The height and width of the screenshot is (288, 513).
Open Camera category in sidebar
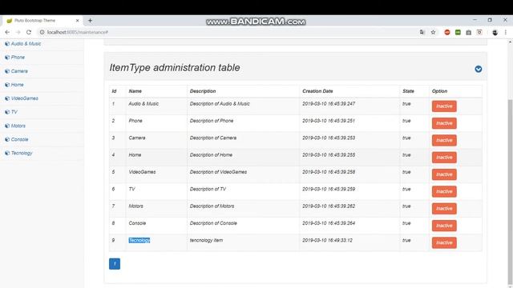coord(19,71)
